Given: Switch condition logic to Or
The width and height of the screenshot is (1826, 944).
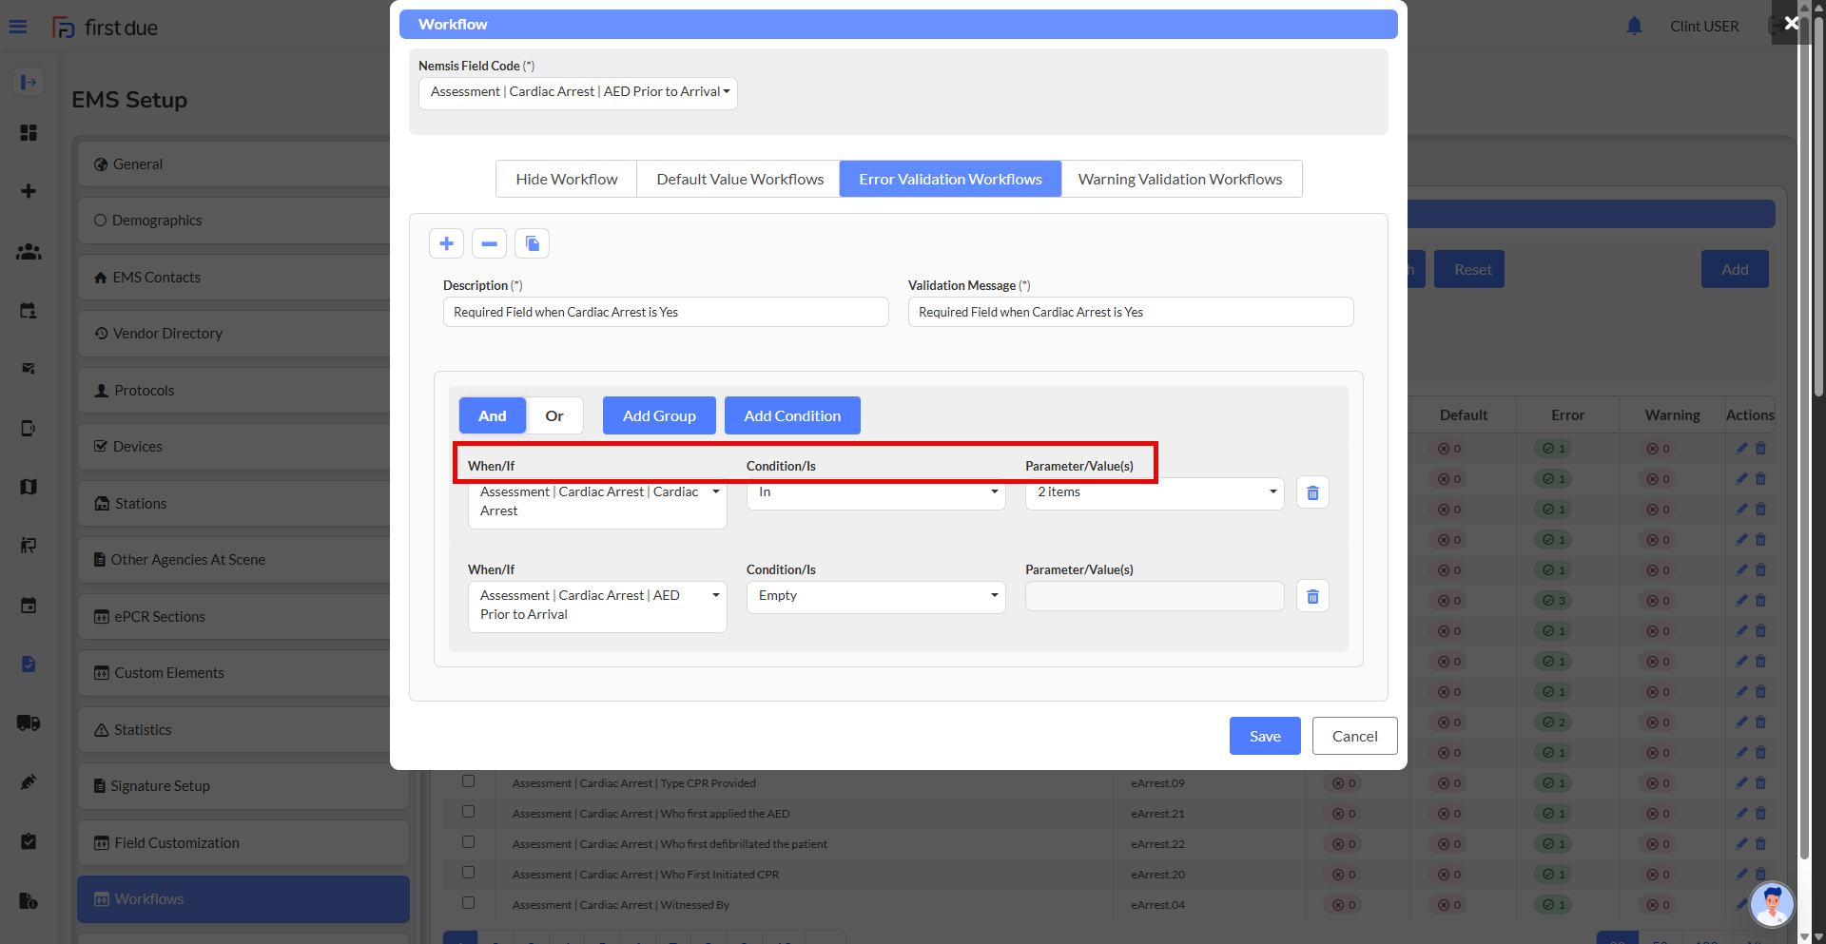Looking at the screenshot, I should coord(554,415).
